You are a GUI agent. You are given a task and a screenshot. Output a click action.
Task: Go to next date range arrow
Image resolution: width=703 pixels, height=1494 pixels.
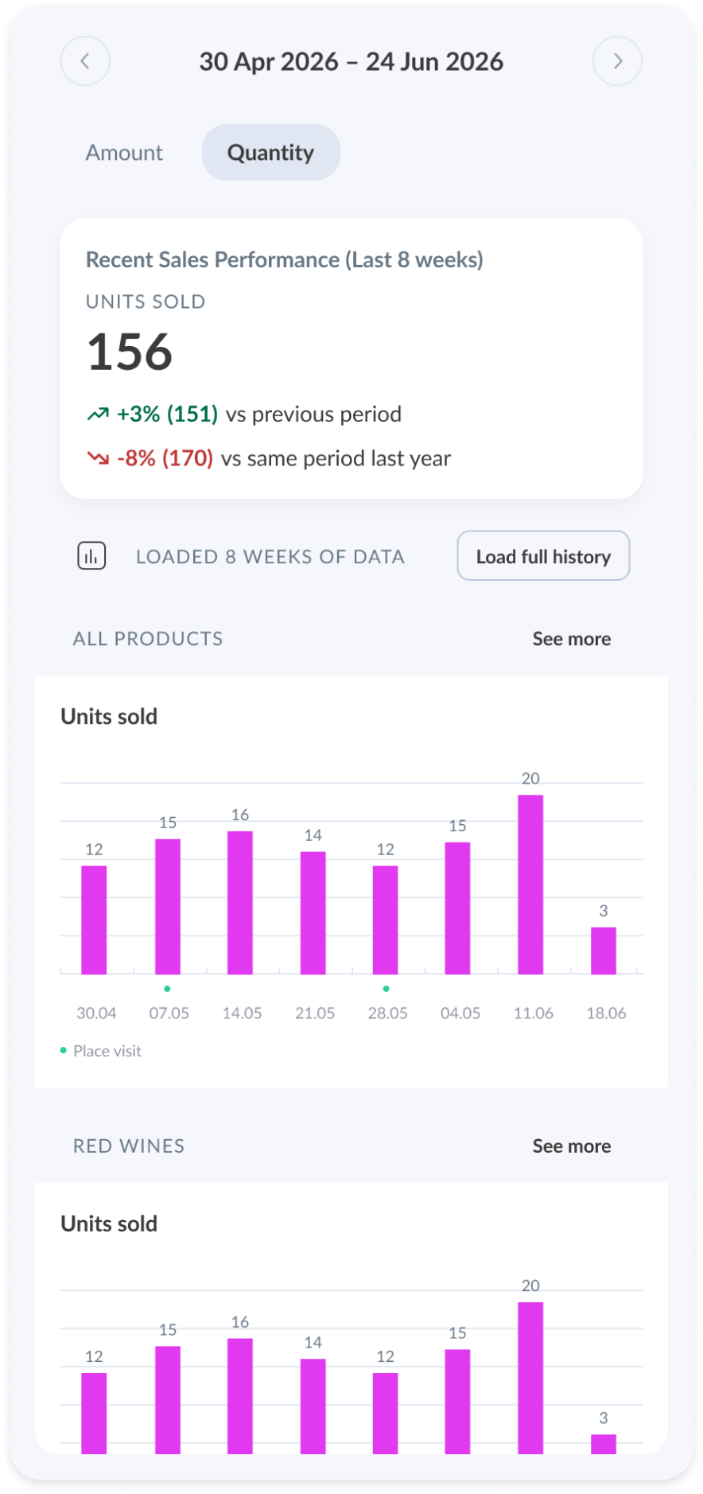[x=617, y=61]
